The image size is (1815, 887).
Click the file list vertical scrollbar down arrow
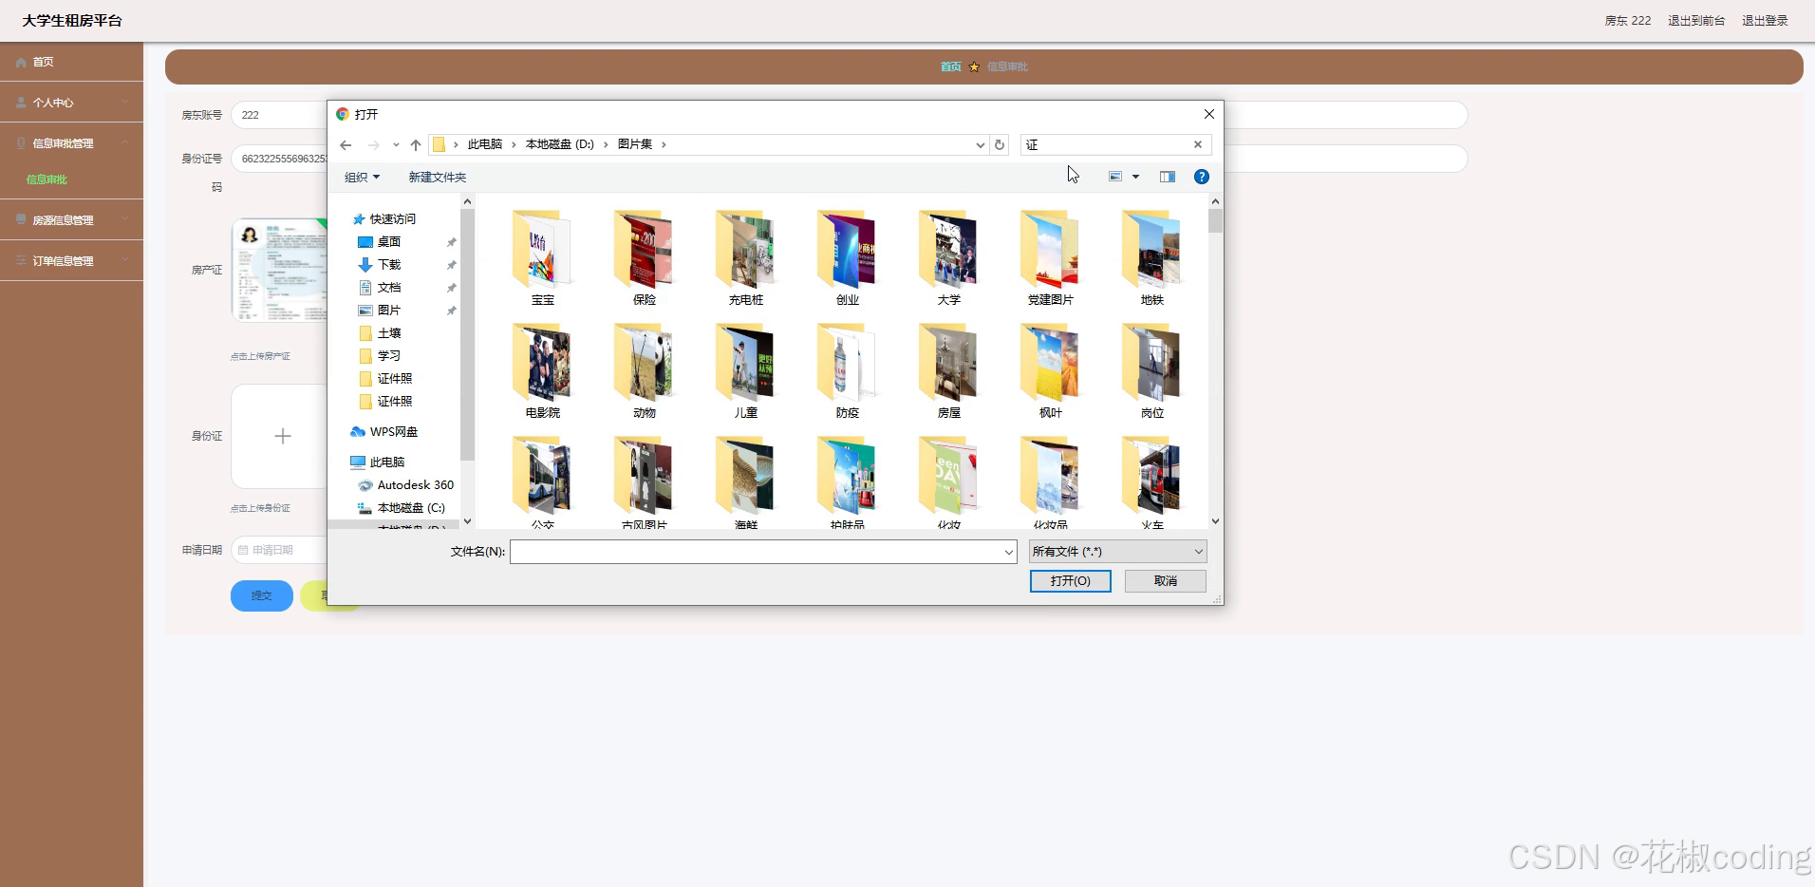click(1215, 521)
